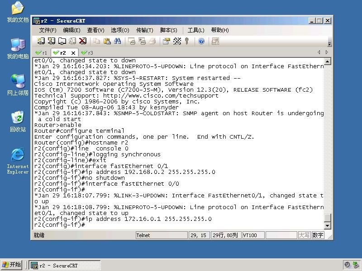Click 'logging synchronous' terminal line
362x271 pixels.
[x=97, y=154]
